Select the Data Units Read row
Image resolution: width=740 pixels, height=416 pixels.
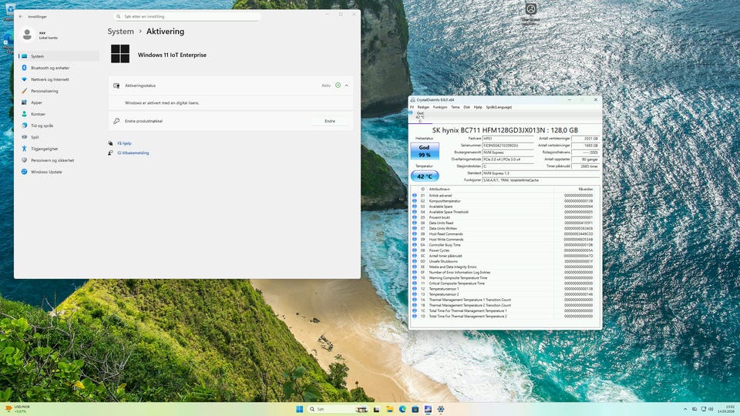pos(504,223)
